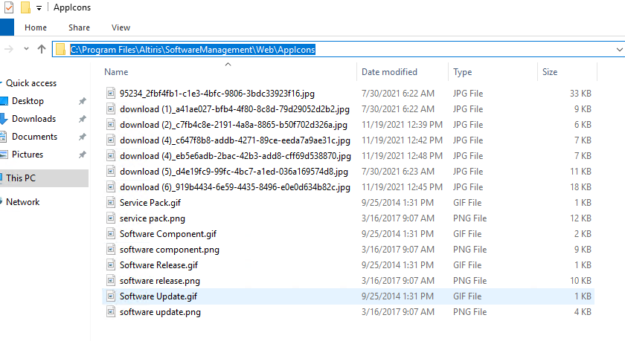This screenshot has height=341, width=625.
Task: Click file icon of Software Component.gif
Action: 111,233
